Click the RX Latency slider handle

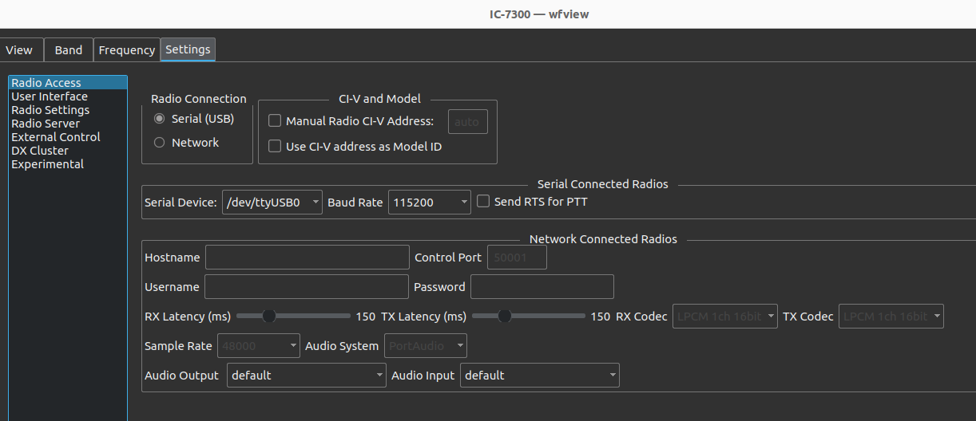point(269,317)
